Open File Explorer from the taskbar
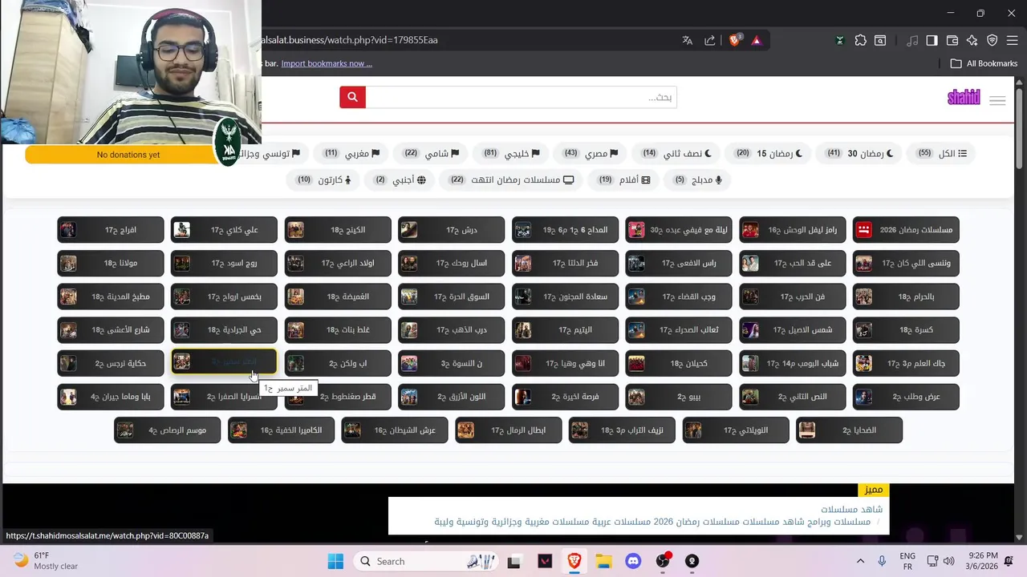 pyautogui.click(x=603, y=561)
